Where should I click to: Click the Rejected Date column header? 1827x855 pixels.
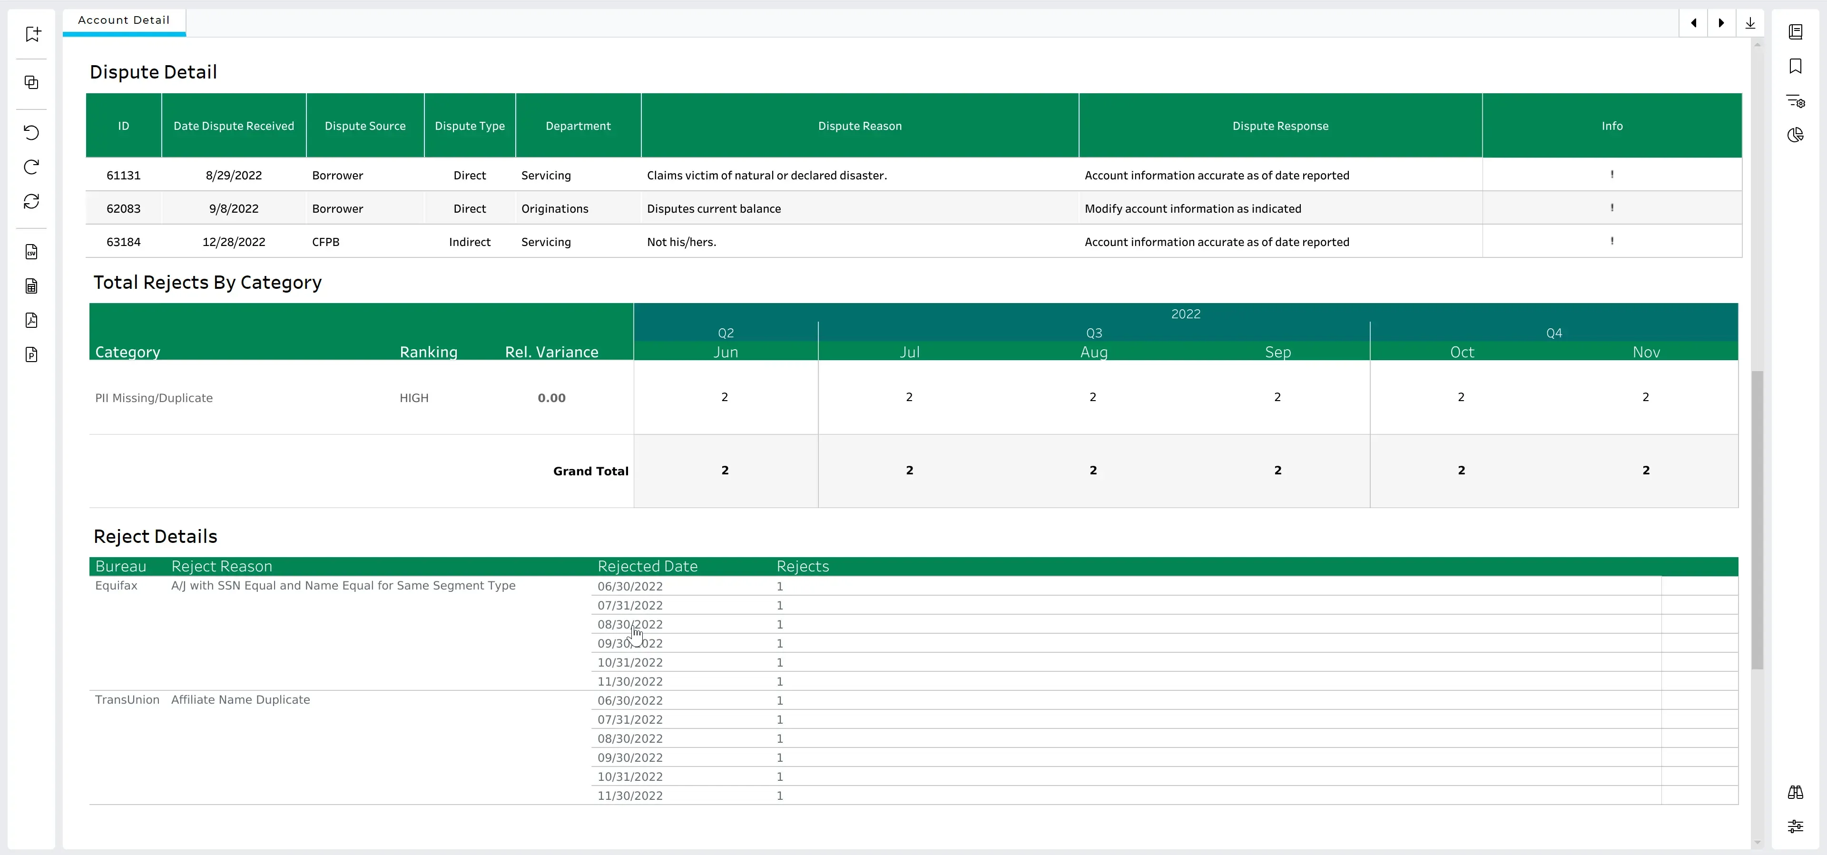pyautogui.click(x=648, y=566)
